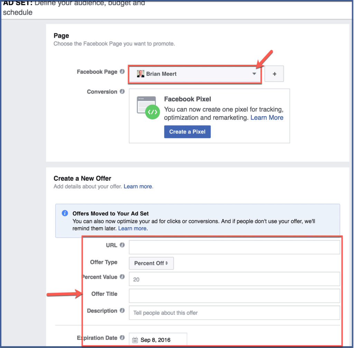This screenshot has width=354, height=348.
Task: Click Brian Meert profile thumbnail in page selector
Action: [x=140, y=74]
